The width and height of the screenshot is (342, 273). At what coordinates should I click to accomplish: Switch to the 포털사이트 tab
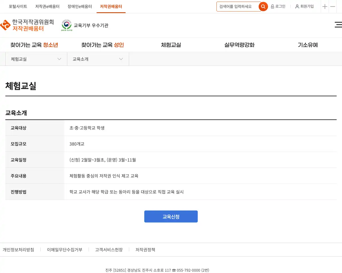pyautogui.click(x=18, y=6)
